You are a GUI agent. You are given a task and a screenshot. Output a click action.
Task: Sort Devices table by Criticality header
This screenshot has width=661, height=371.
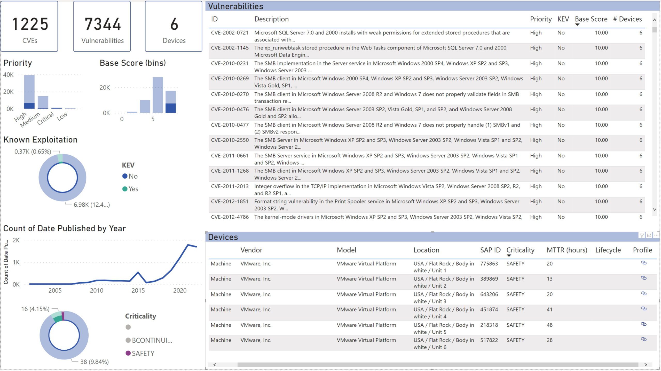[x=520, y=250]
